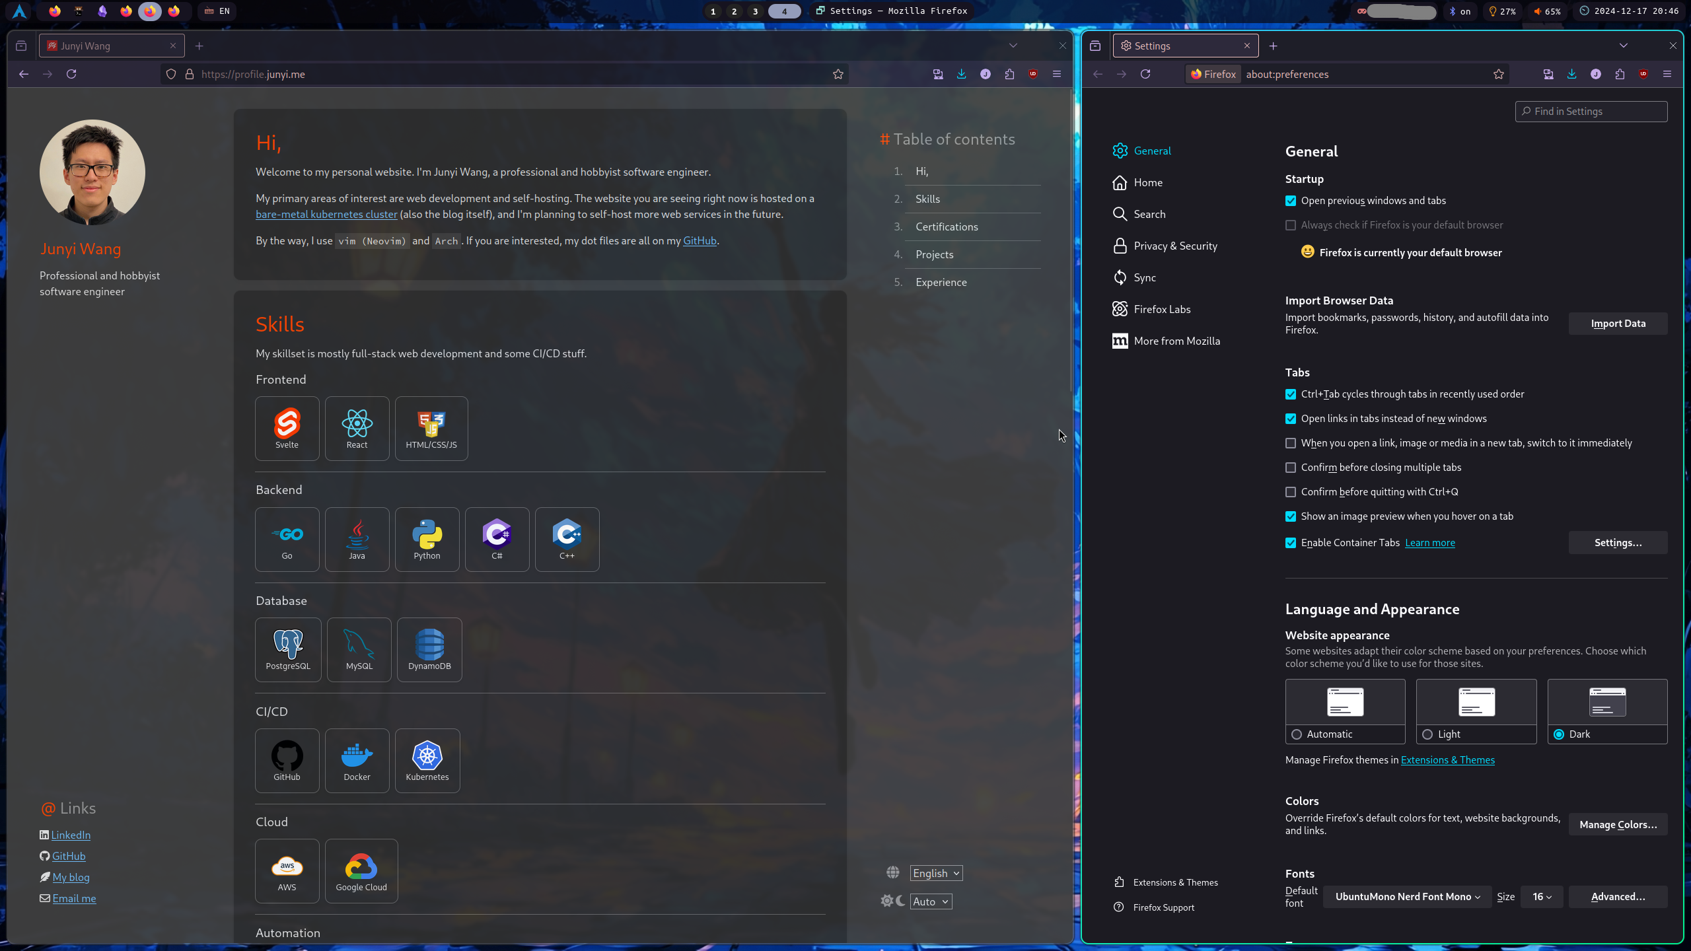
Task: List all tabs in left Firefox window
Action: coord(1013,46)
